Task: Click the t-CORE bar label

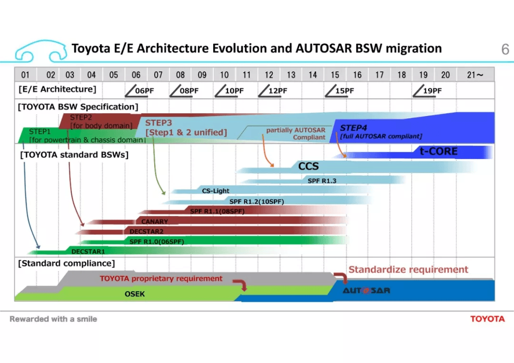Action: coord(439,151)
